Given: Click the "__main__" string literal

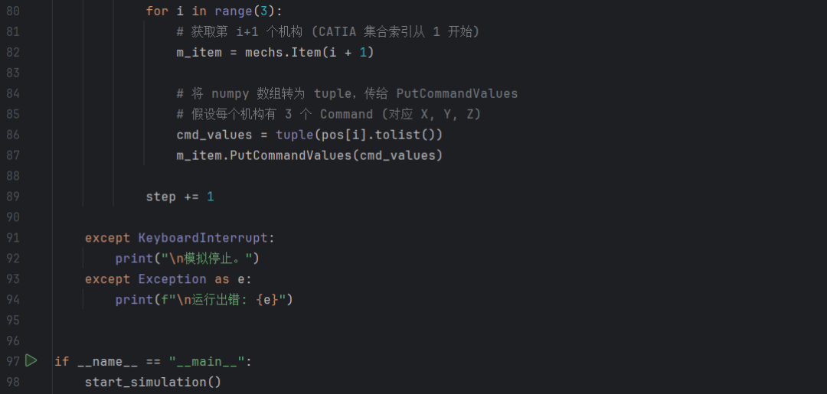Looking at the screenshot, I should (x=207, y=361).
